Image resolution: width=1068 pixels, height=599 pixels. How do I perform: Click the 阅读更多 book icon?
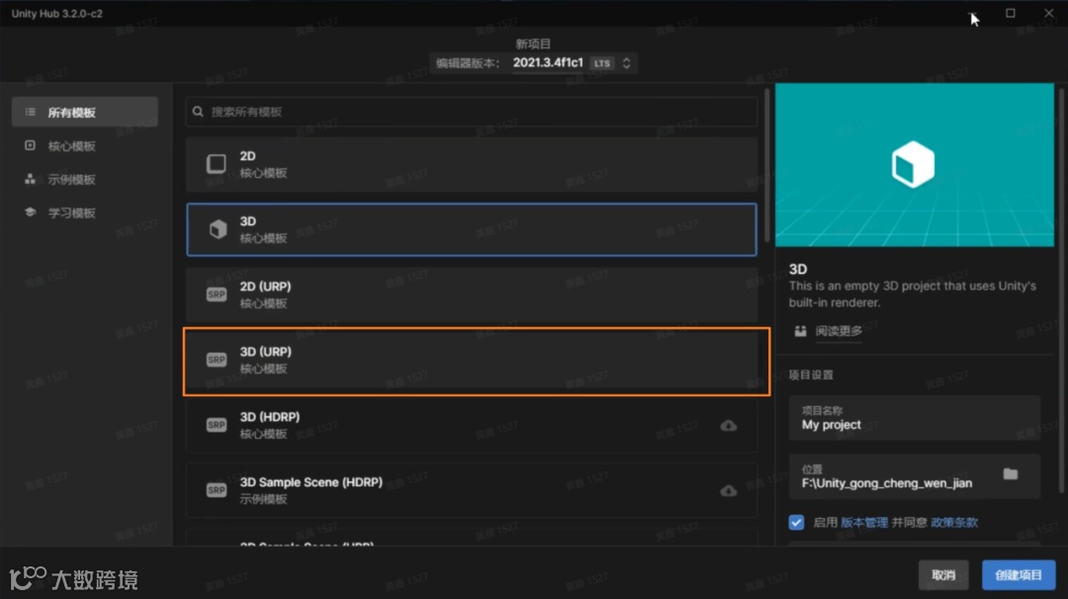tap(800, 331)
